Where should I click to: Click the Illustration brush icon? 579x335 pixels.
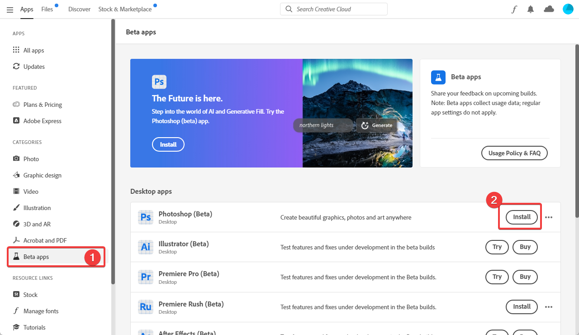coord(16,207)
